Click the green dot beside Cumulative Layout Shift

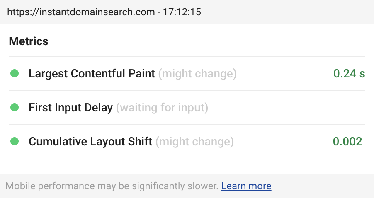(15, 141)
